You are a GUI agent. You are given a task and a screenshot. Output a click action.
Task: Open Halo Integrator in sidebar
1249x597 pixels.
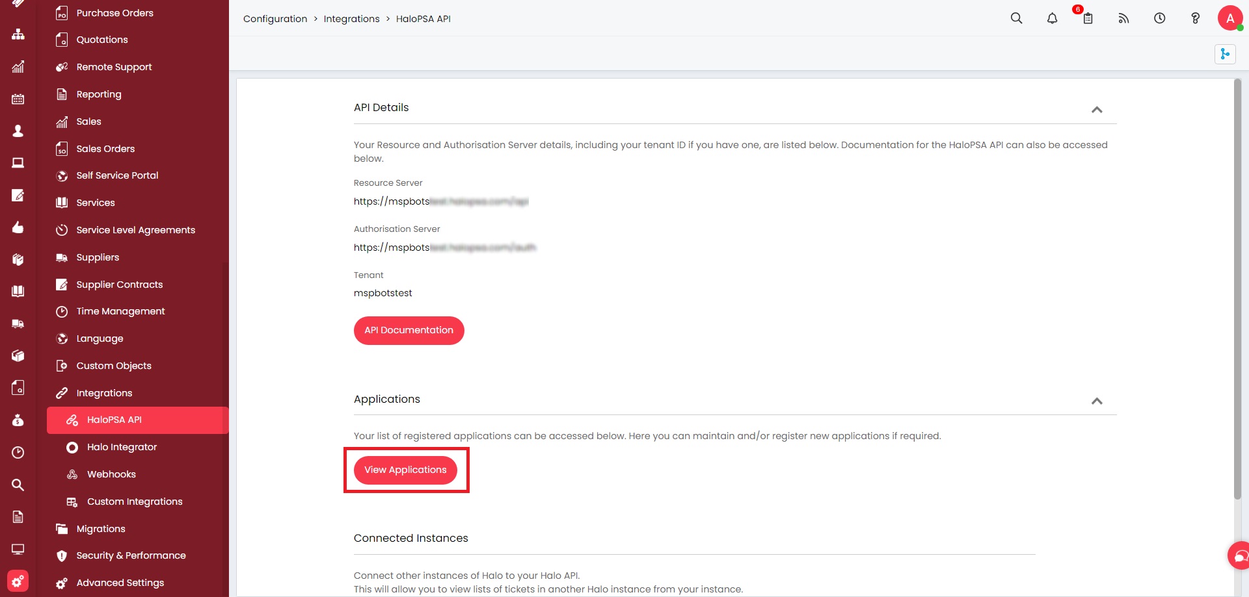[x=122, y=447]
